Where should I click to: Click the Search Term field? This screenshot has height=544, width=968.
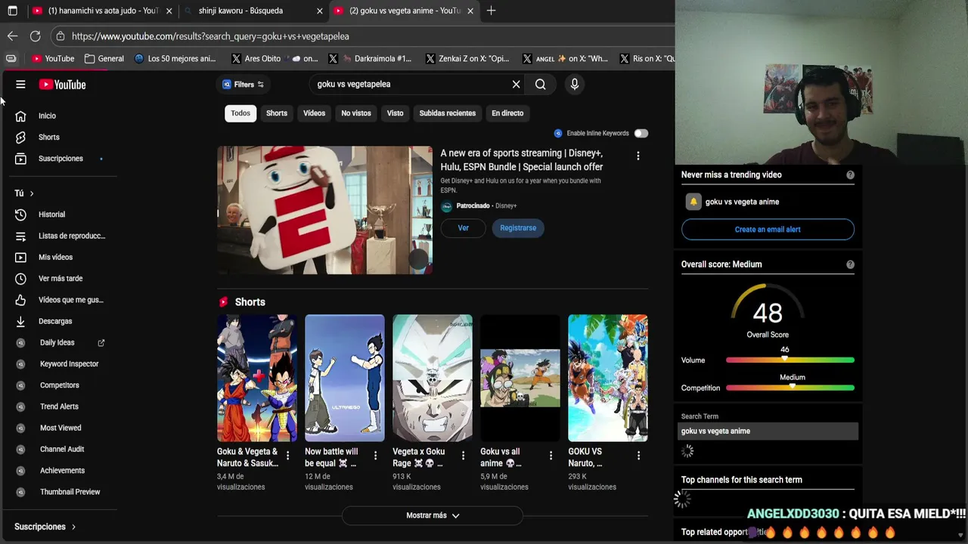(x=768, y=431)
